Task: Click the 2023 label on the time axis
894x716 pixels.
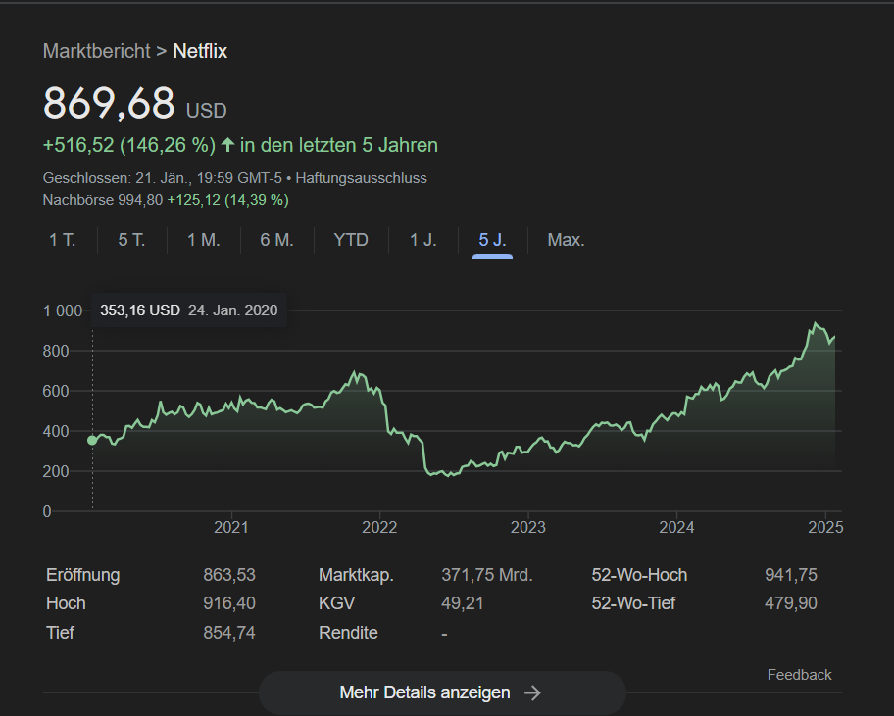Action: pyautogui.click(x=528, y=527)
